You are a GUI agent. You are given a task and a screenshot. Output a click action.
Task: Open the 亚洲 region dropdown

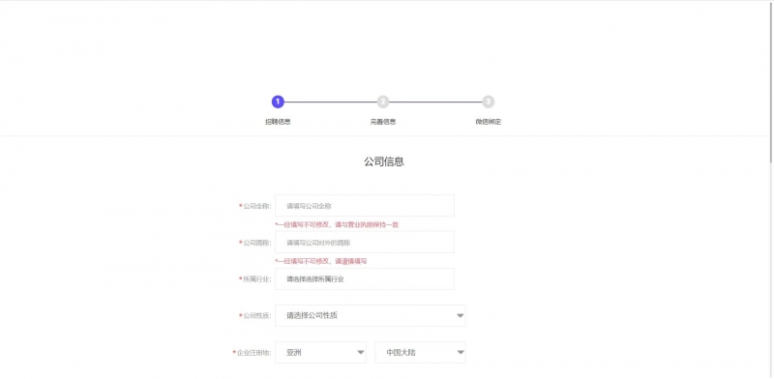click(x=321, y=352)
